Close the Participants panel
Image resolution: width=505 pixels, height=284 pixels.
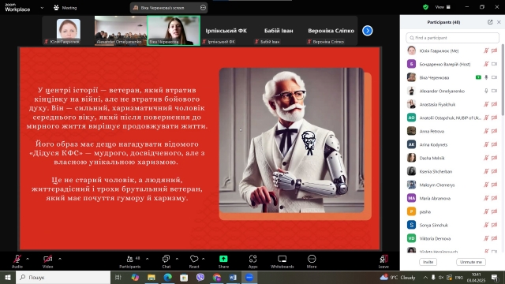point(499,22)
